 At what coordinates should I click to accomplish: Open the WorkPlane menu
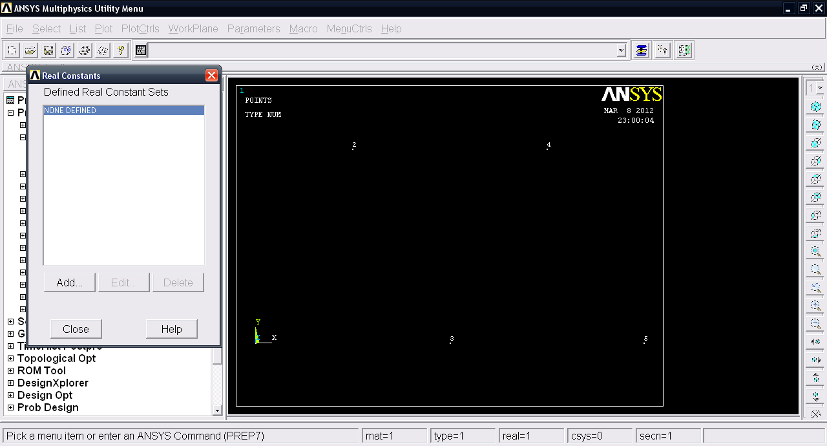tap(193, 28)
